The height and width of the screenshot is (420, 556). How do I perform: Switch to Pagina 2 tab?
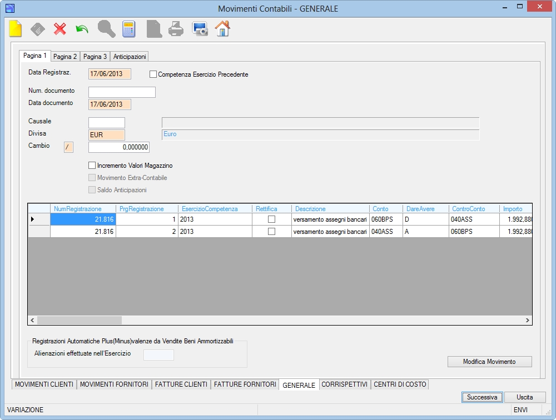point(65,57)
